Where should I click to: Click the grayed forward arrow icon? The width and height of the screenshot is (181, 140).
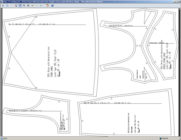pyautogui.click(x=37, y=5)
